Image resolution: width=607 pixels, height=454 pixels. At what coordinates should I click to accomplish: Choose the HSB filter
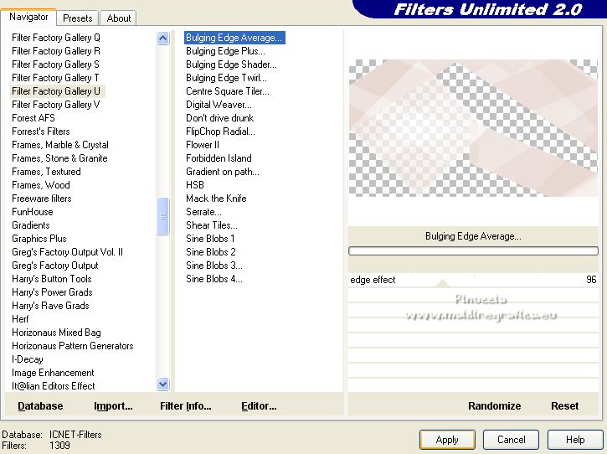tap(195, 185)
